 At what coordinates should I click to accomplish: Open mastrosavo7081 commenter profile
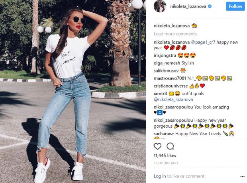pos(170,78)
